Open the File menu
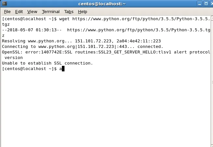The height and width of the screenshot is (147, 213). coord(7,11)
